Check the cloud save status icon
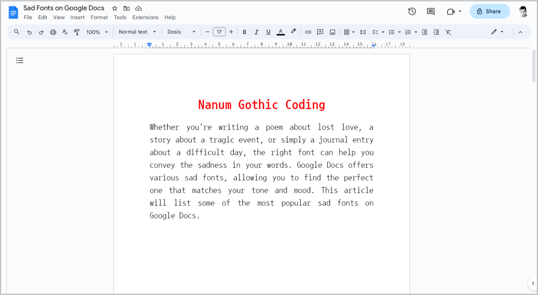Image resolution: width=538 pixels, height=295 pixels. coord(139,8)
